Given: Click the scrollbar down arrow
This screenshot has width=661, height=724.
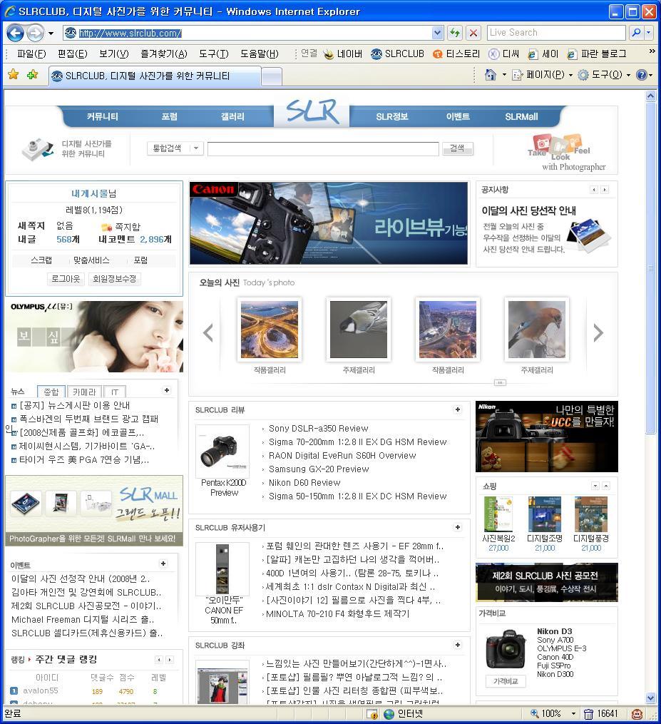Looking at the screenshot, I should (x=651, y=698).
